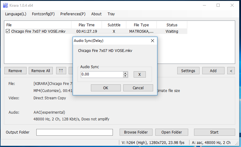Click the collapse panel arrow button
The image size is (241, 147).
[231, 71]
